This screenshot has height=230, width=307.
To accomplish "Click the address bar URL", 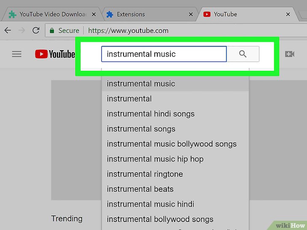I will tap(128, 30).
